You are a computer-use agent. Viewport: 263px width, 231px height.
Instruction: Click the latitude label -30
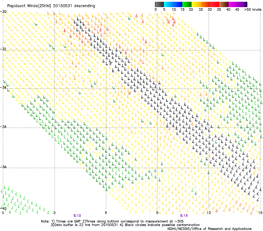[x=3, y=12]
